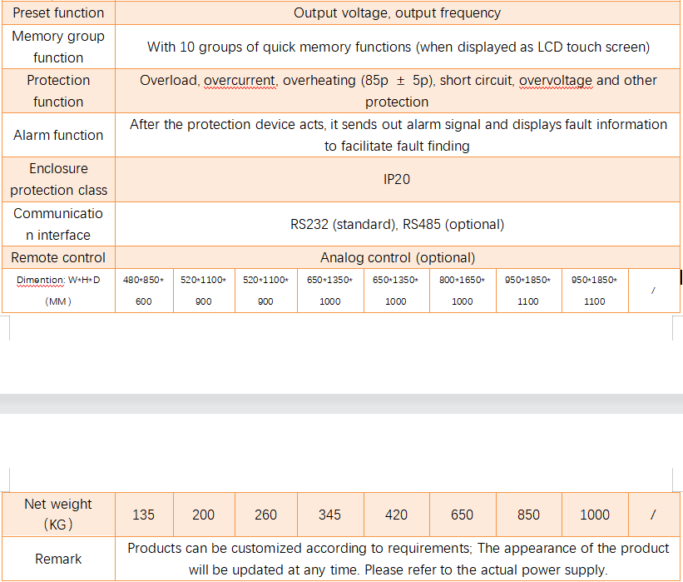Click the net weight value '200'

point(204,515)
